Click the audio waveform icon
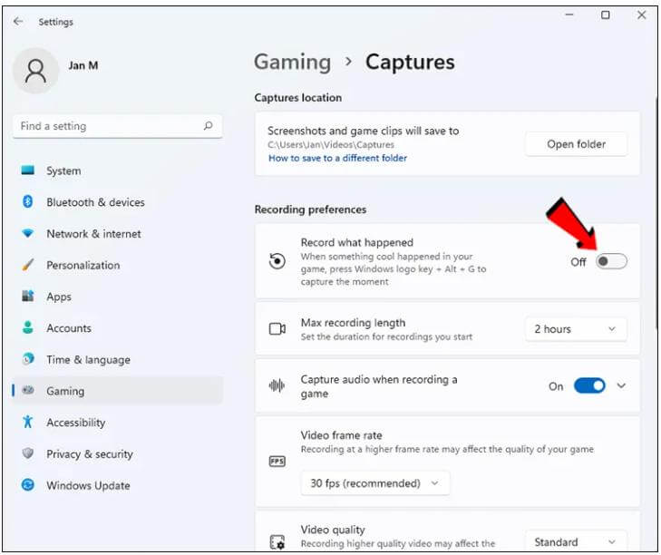661x555 pixels. (x=277, y=385)
